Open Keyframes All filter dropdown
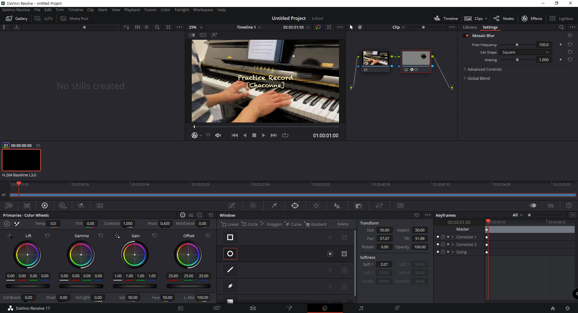This screenshot has width=578, height=313. (517, 215)
